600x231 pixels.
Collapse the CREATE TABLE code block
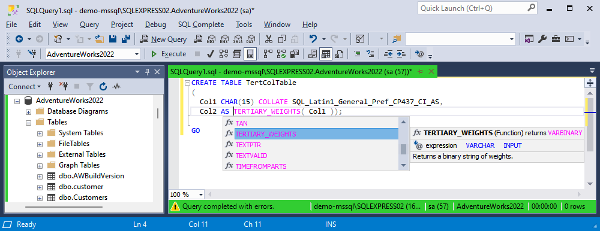click(x=187, y=83)
